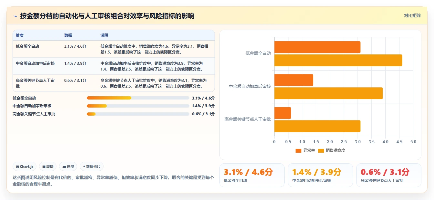Click the 中金额自动加事后审核 销售满意度 chart bar
The height and width of the screenshot is (200, 434).
328,93
